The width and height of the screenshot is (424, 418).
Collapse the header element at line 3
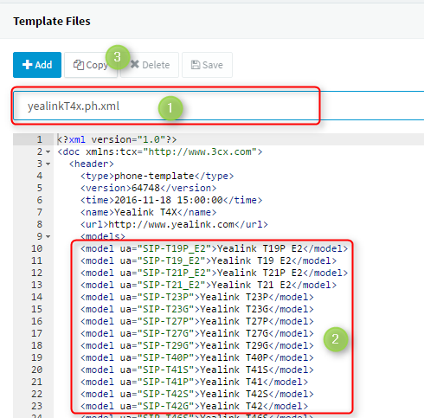coord(48,164)
